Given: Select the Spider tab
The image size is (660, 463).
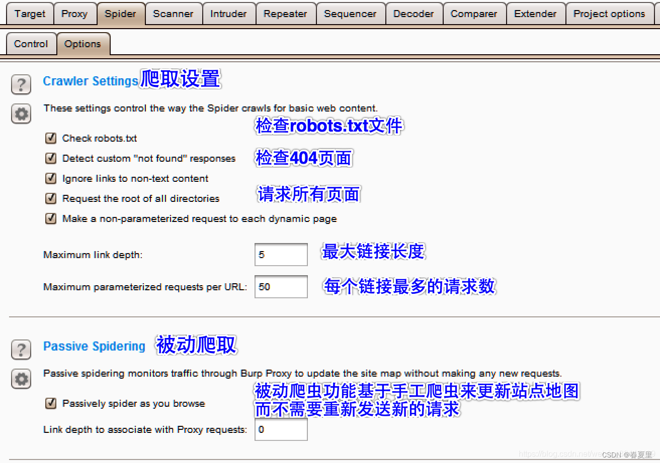Looking at the screenshot, I should (121, 14).
